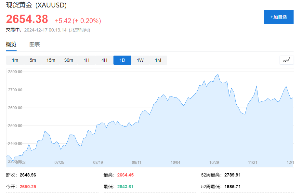
Task: Click the active 1D interval button
Action: [x=122, y=60]
